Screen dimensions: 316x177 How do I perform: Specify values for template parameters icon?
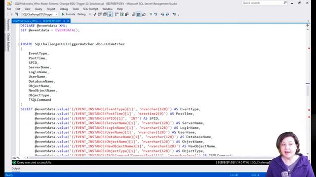[174, 14]
